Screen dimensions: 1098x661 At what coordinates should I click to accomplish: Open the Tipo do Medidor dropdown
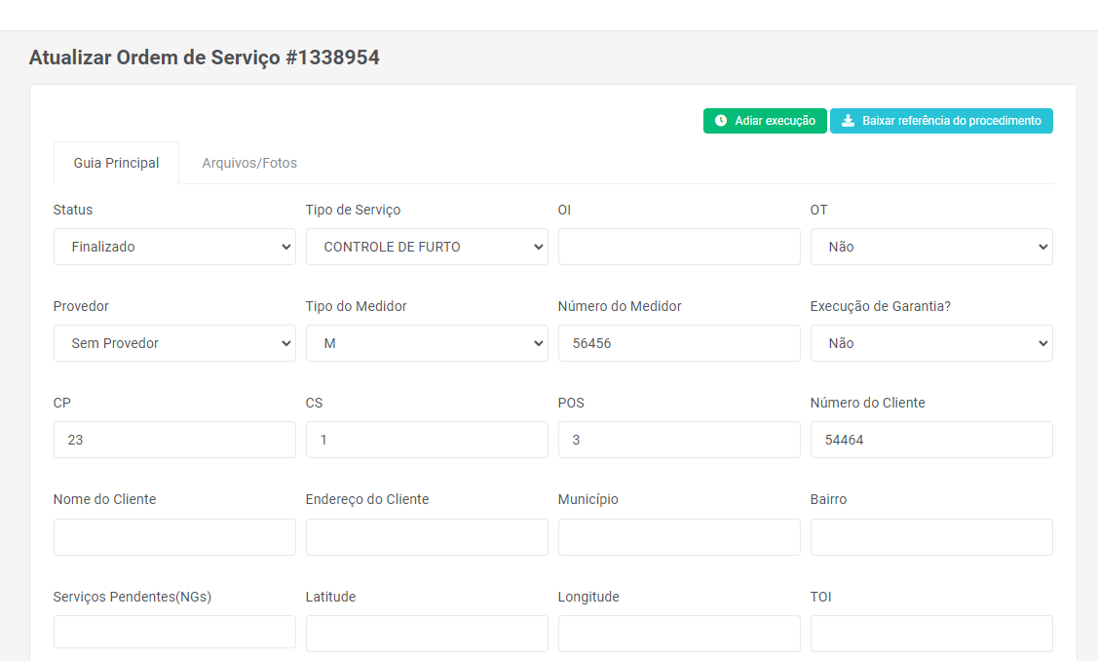[x=427, y=343]
